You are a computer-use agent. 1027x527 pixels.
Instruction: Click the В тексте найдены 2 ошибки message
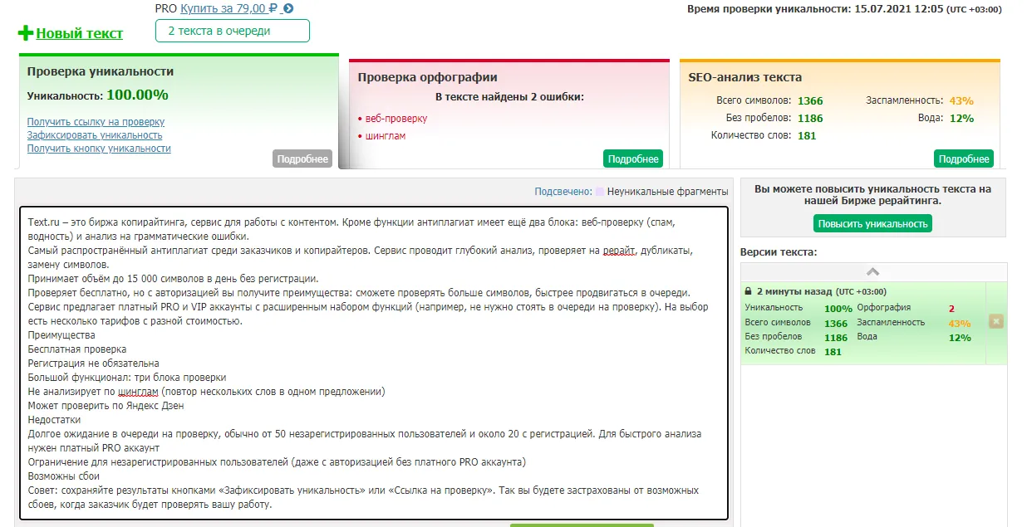[x=509, y=97]
